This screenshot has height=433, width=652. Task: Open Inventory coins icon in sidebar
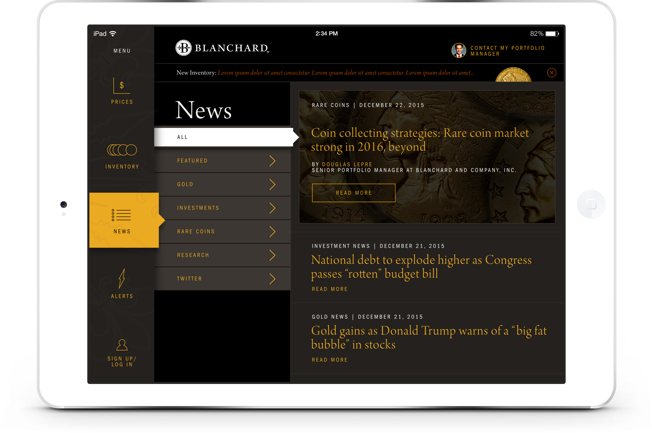[122, 150]
